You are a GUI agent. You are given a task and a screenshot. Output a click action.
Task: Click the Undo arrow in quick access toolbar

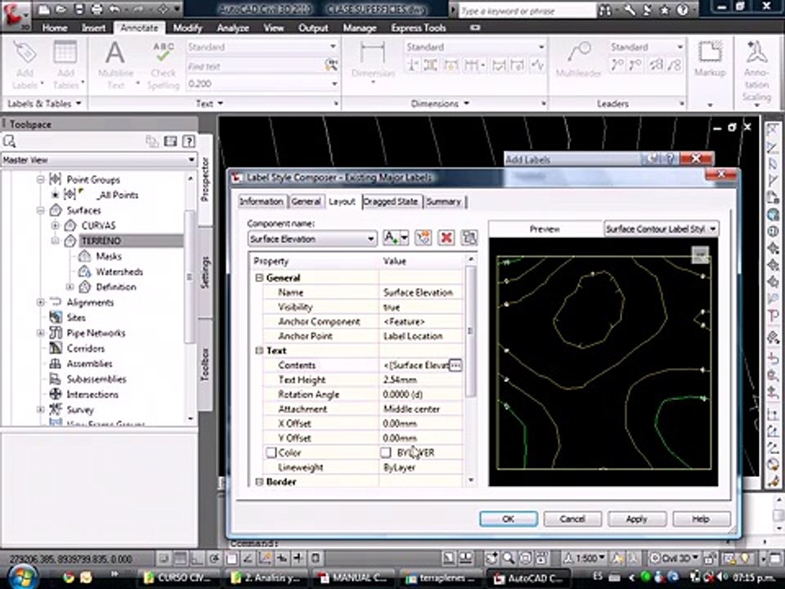click(115, 8)
